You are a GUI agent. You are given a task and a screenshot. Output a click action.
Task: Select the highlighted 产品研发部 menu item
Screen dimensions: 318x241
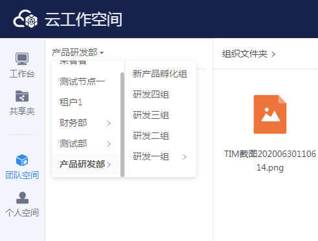point(85,164)
